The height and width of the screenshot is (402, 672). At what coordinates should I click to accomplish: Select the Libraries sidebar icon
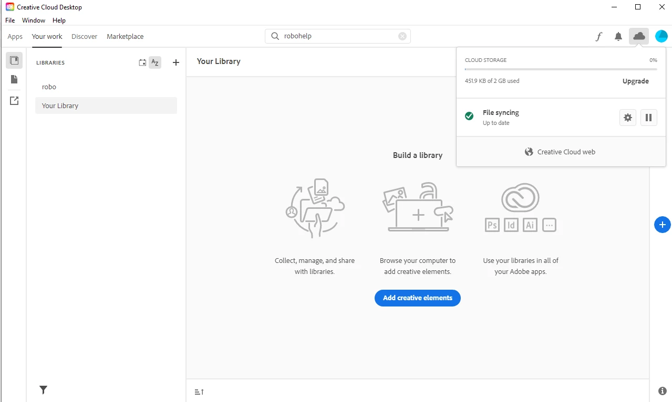click(14, 60)
